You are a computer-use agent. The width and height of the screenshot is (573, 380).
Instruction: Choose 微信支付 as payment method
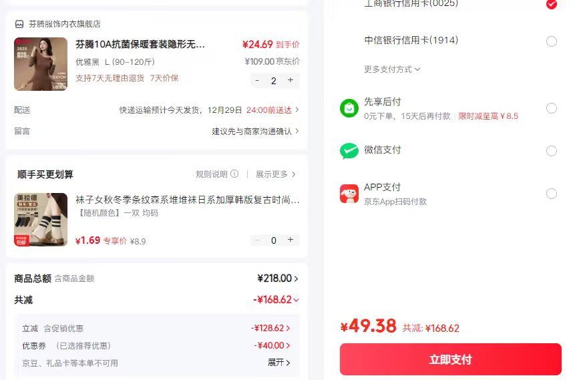tap(551, 151)
